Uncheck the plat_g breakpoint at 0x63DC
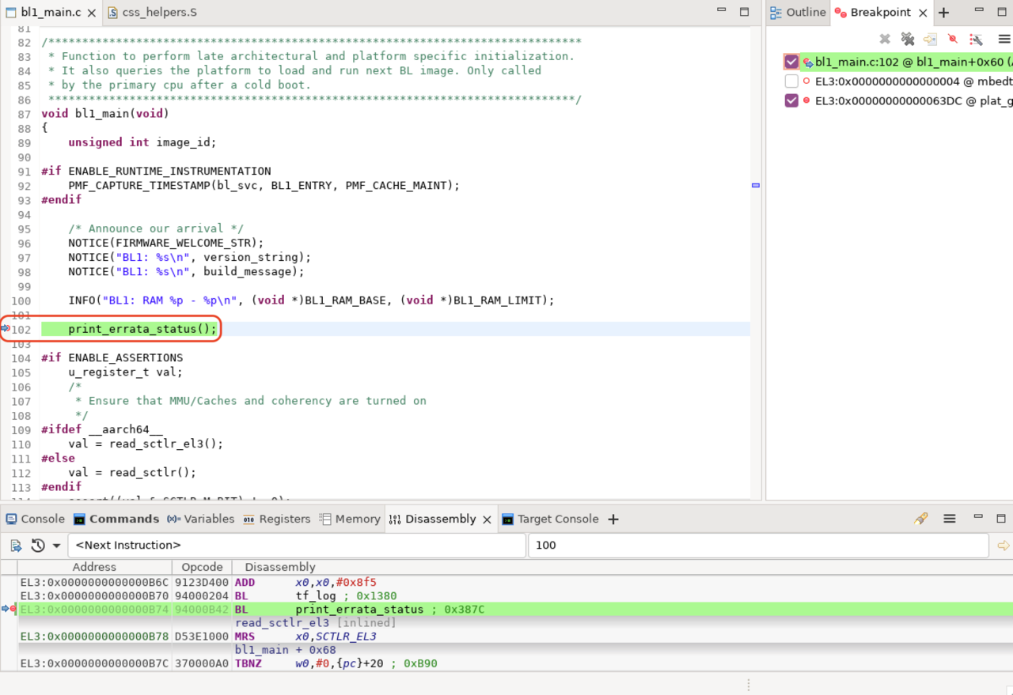This screenshot has width=1013, height=695. click(x=790, y=100)
